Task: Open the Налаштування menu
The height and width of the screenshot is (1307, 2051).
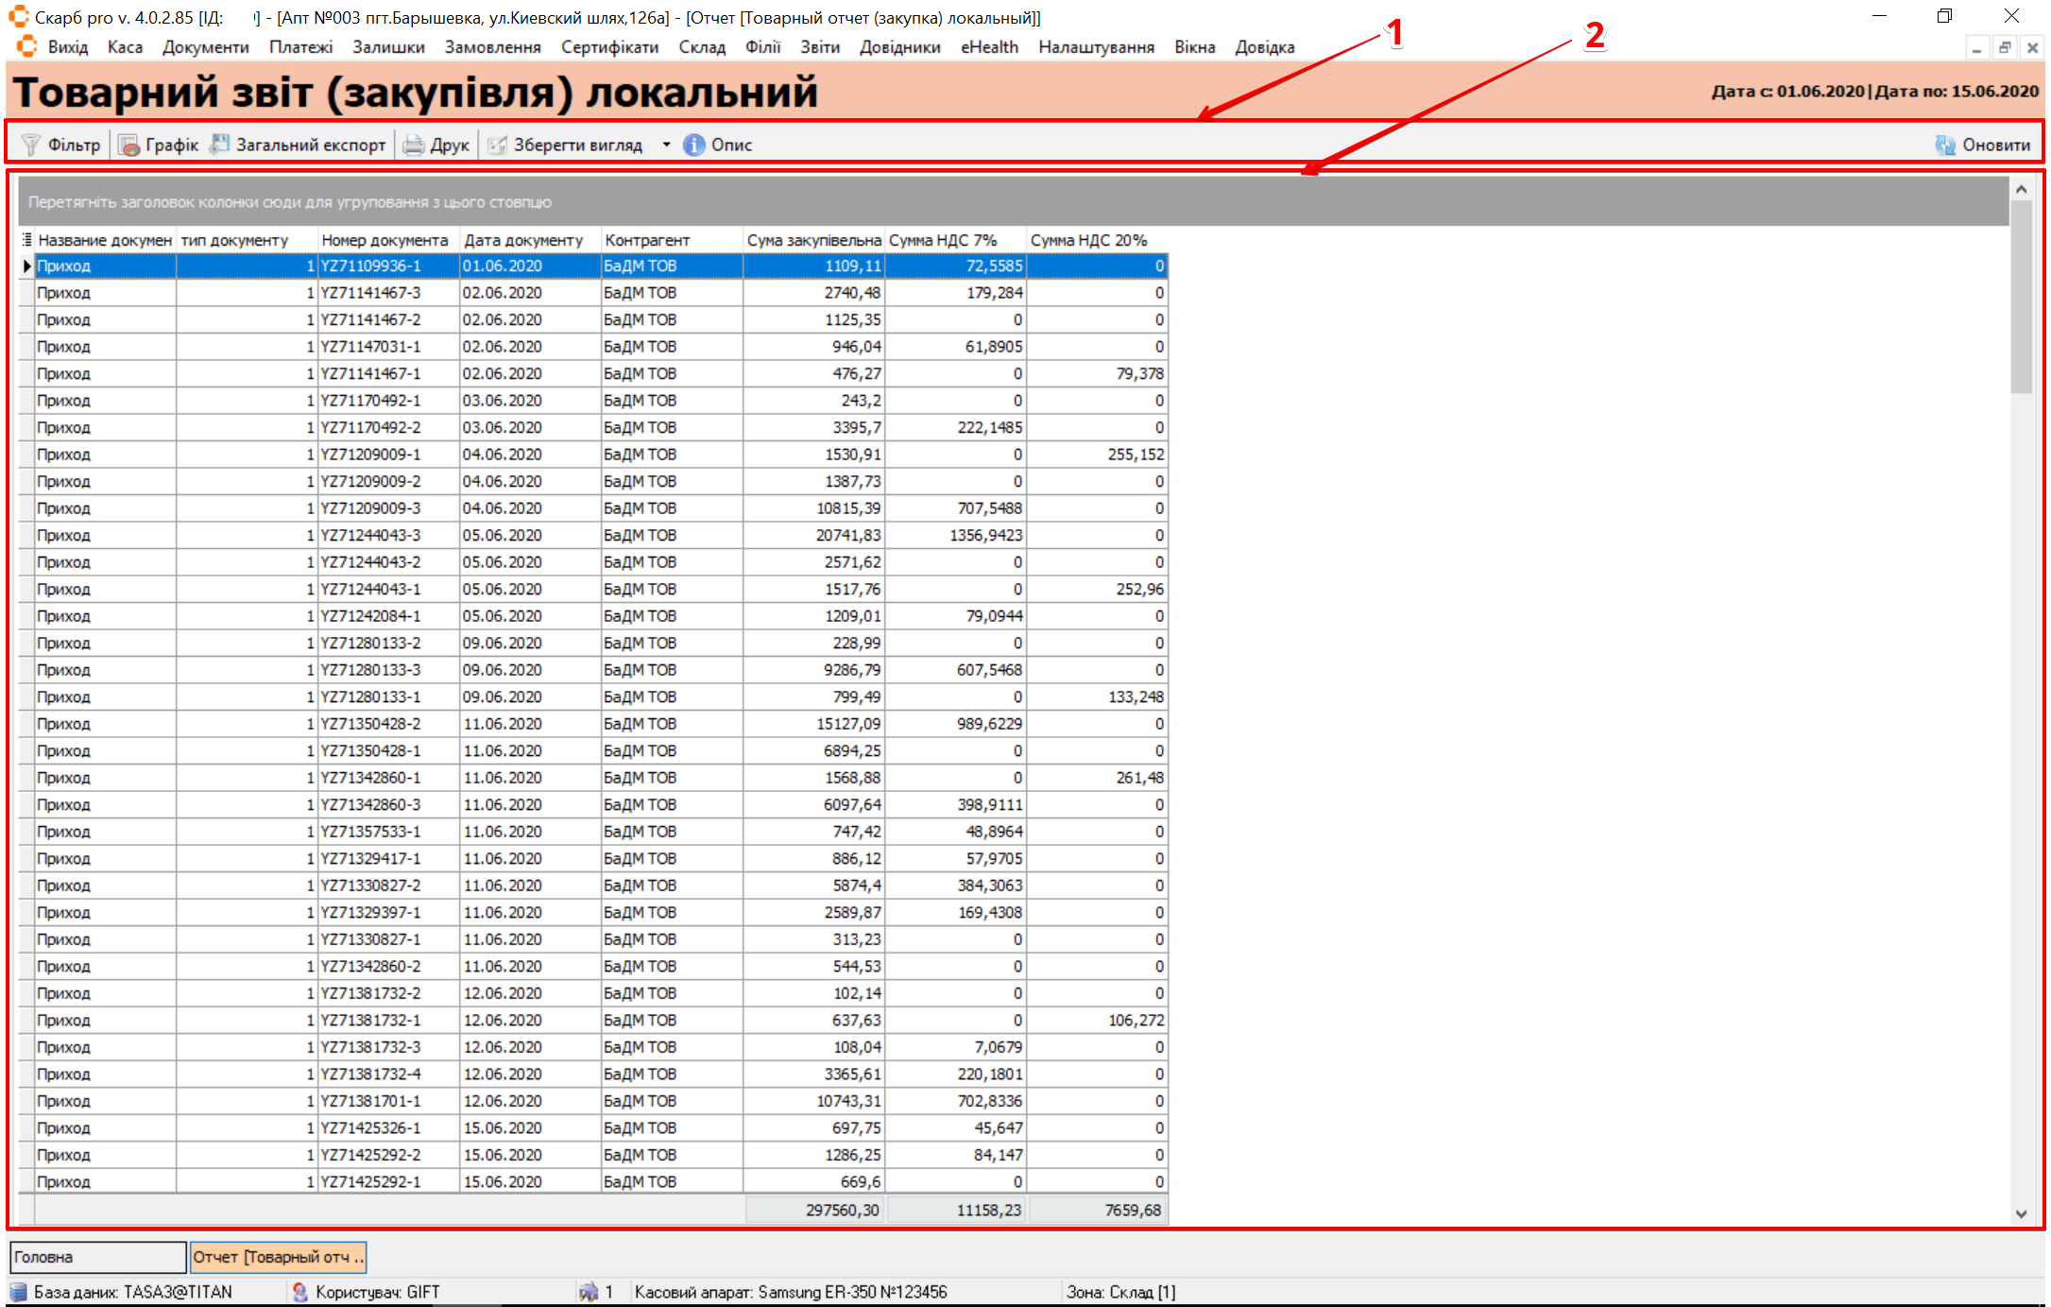Action: point(1096,47)
